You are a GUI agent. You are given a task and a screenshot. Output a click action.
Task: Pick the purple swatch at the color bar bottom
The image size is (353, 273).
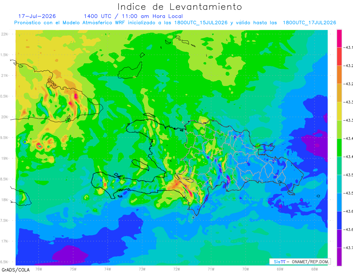point(339,257)
